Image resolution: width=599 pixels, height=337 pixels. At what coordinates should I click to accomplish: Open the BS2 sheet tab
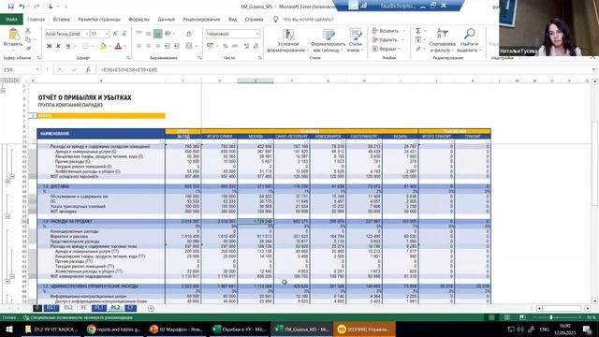coord(68,308)
